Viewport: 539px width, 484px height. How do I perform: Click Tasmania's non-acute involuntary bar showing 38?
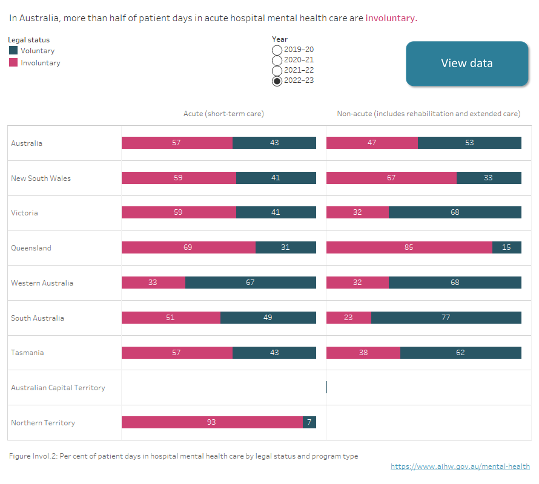coord(363,353)
